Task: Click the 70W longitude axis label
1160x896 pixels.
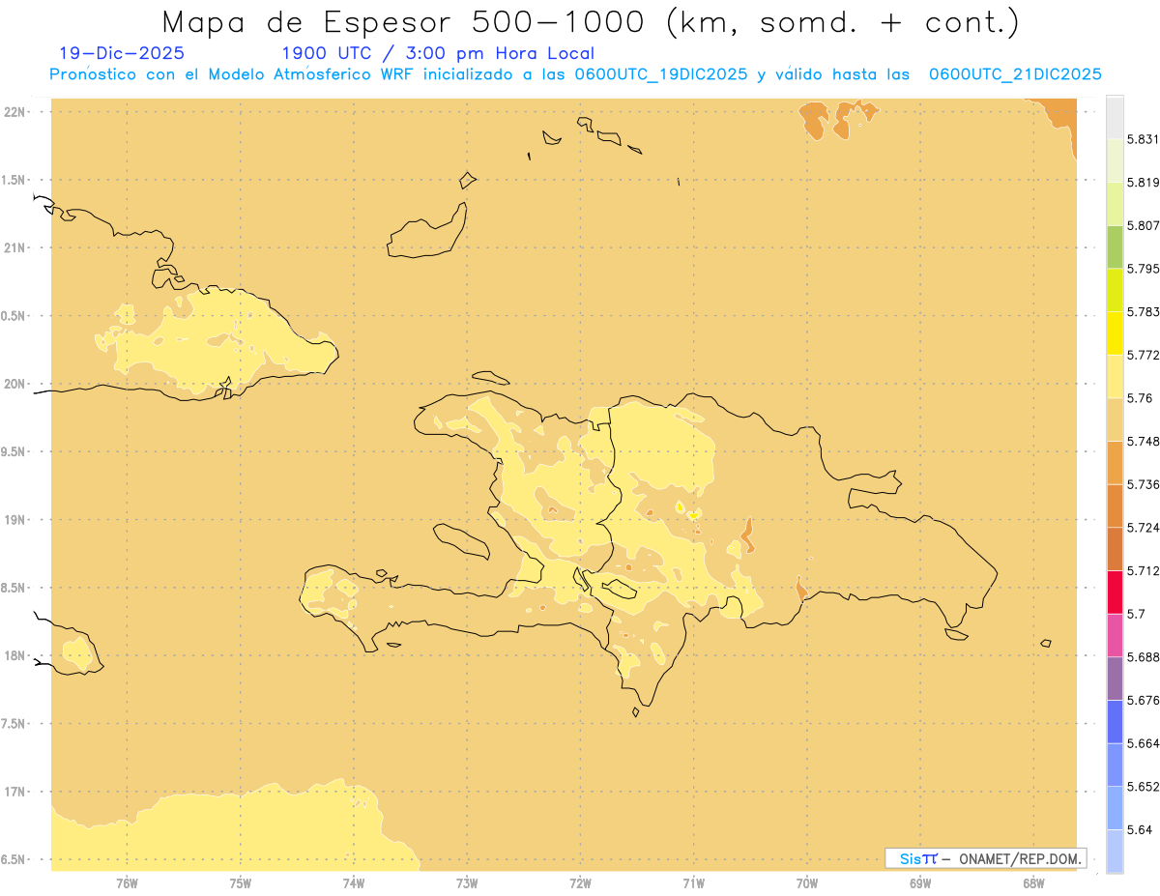Action: [x=807, y=882]
